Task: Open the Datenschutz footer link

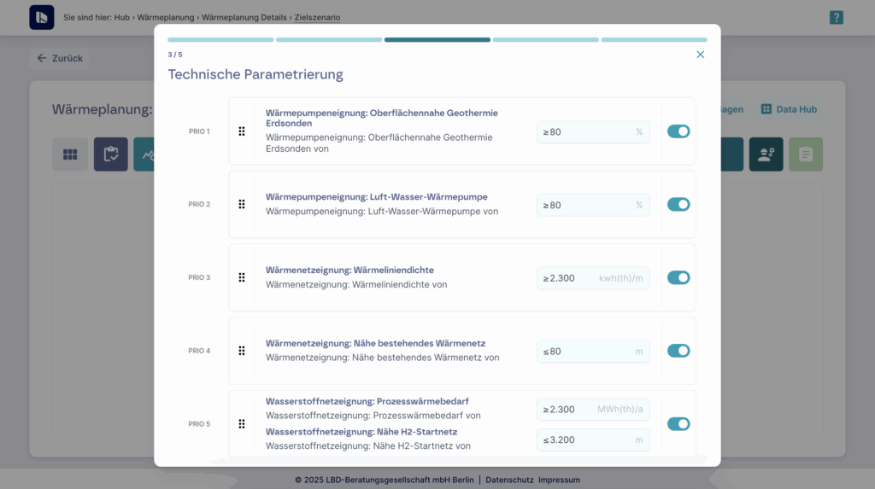Action: click(509, 480)
